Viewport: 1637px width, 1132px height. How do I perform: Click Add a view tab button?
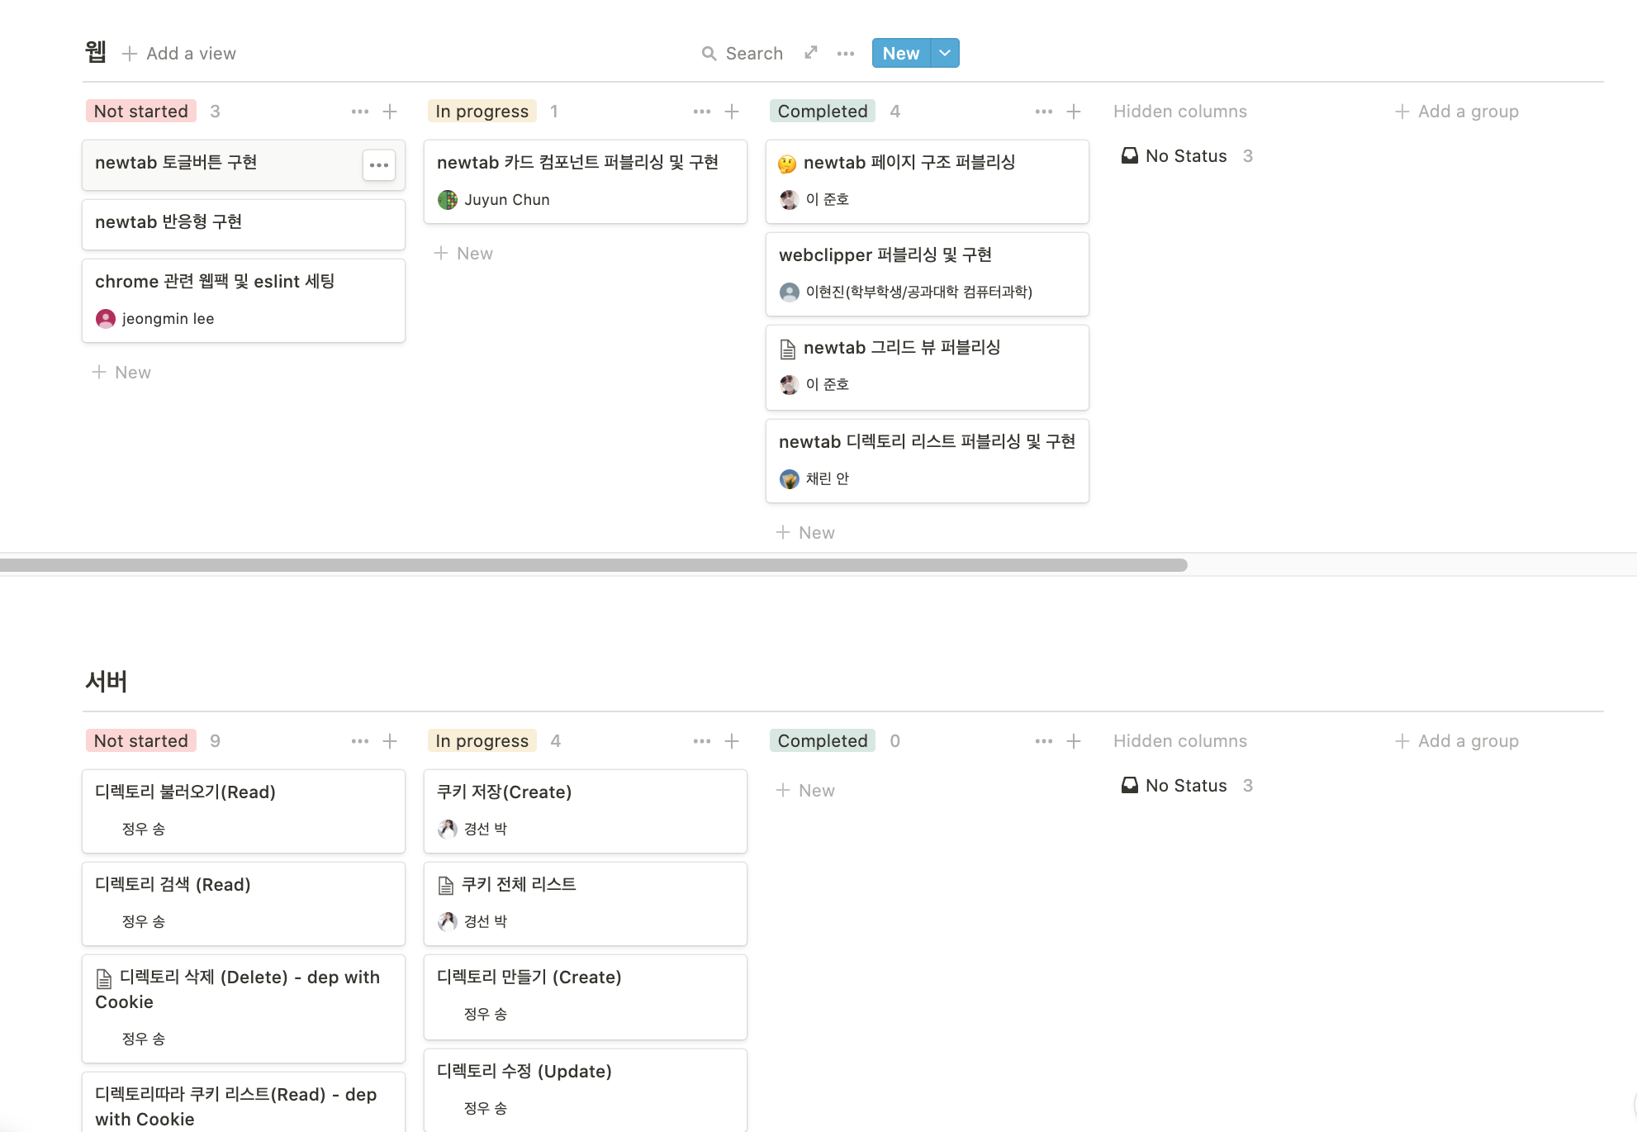click(179, 54)
